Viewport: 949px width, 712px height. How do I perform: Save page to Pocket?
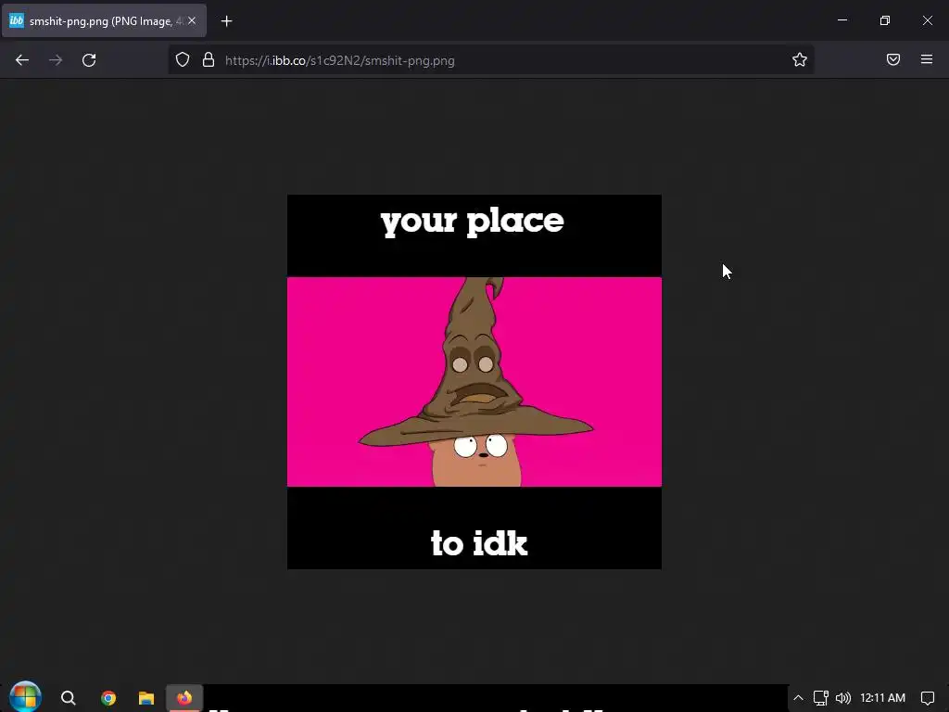(x=893, y=59)
